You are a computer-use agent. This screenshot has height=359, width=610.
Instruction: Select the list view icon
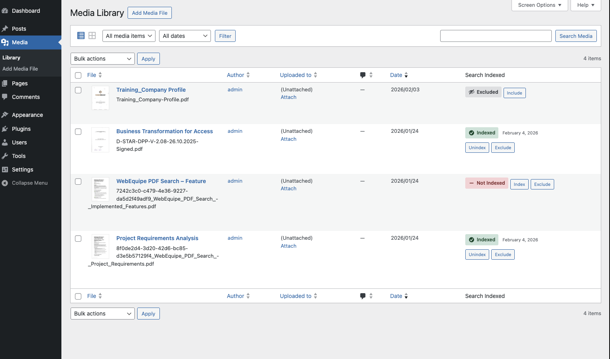pyautogui.click(x=81, y=36)
